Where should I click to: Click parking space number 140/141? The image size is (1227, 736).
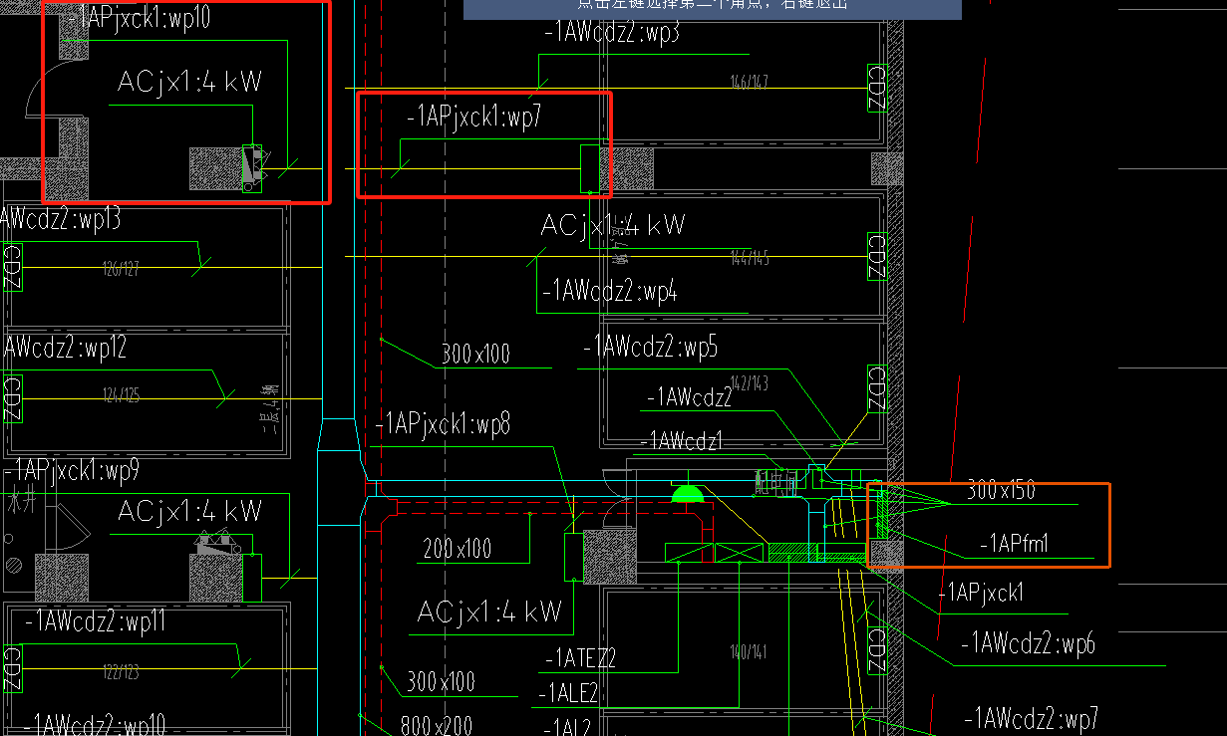[x=749, y=652]
